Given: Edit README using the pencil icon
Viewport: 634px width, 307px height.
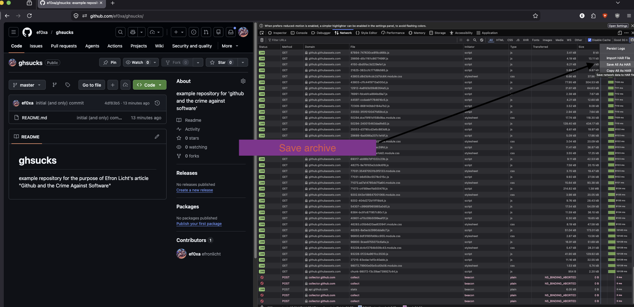Looking at the screenshot, I should [x=157, y=137].
